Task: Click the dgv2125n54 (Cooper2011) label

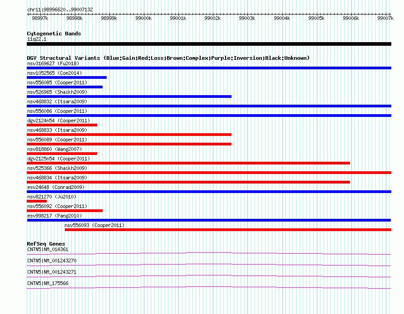Action: (59, 159)
